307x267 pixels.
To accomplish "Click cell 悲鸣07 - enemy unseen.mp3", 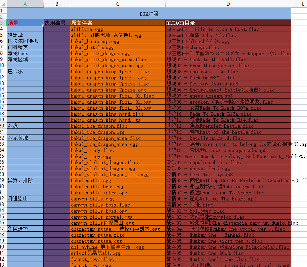I will 228,96.
